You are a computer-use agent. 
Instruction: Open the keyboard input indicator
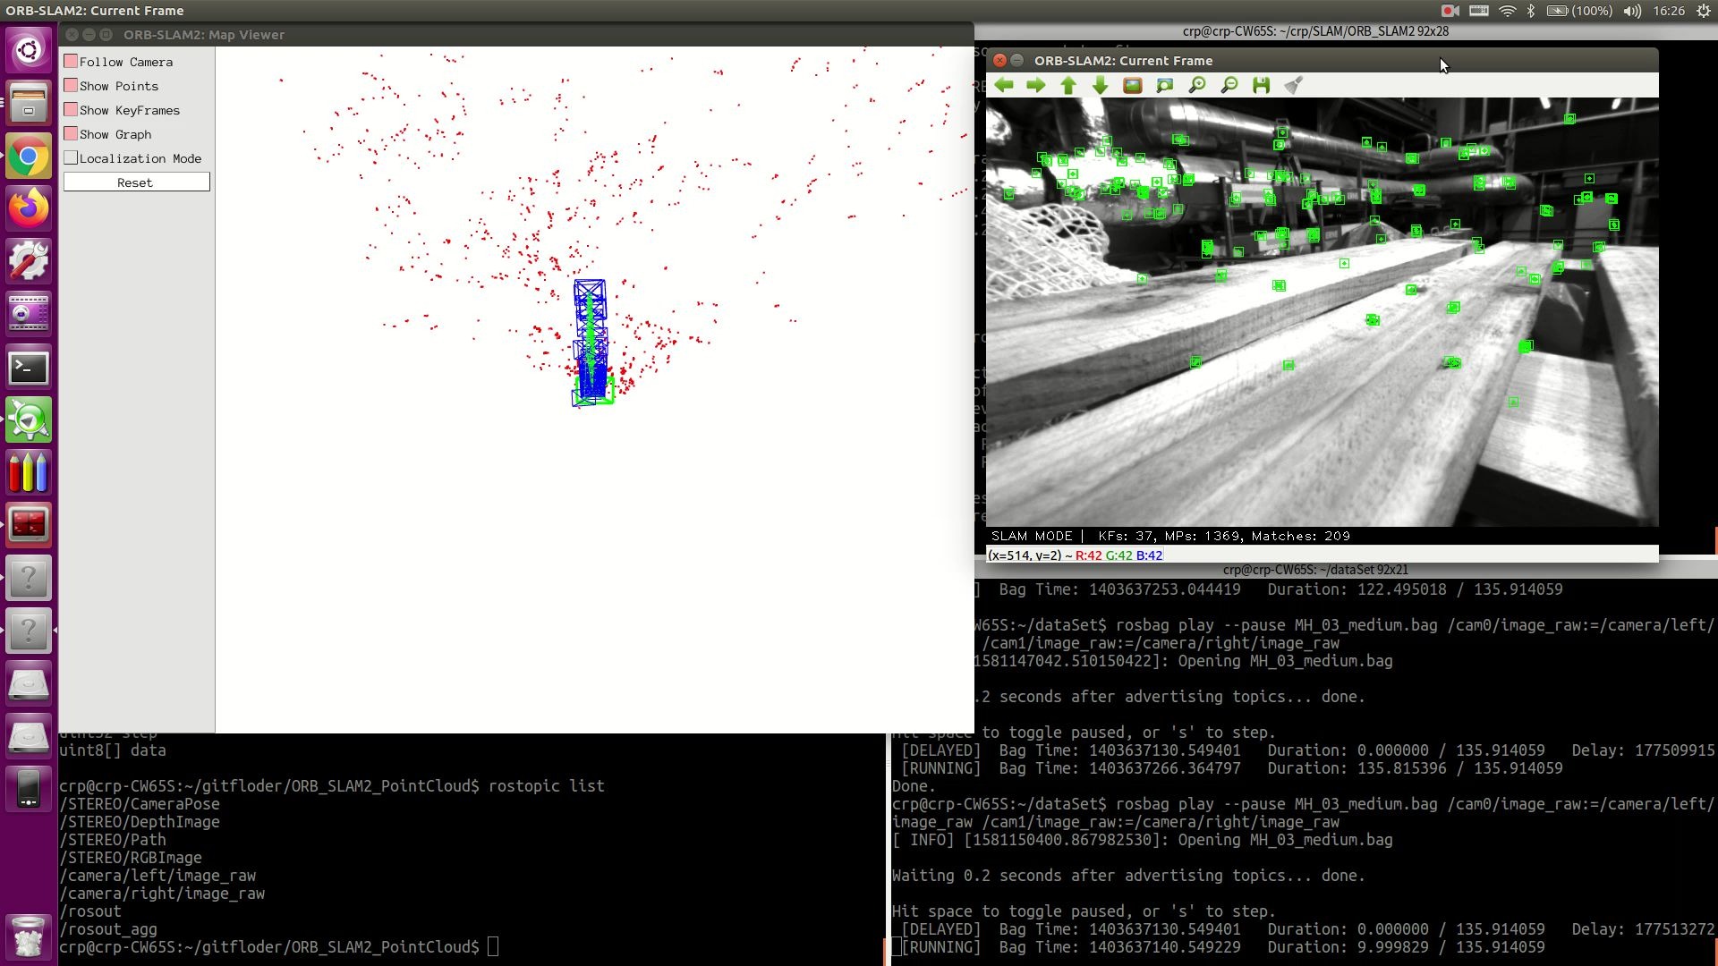click(x=1479, y=11)
